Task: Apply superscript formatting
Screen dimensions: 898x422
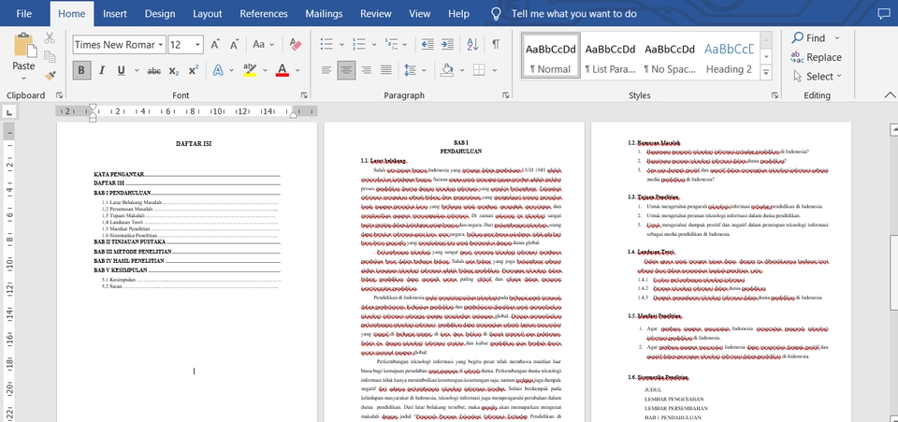Action: tap(194, 70)
